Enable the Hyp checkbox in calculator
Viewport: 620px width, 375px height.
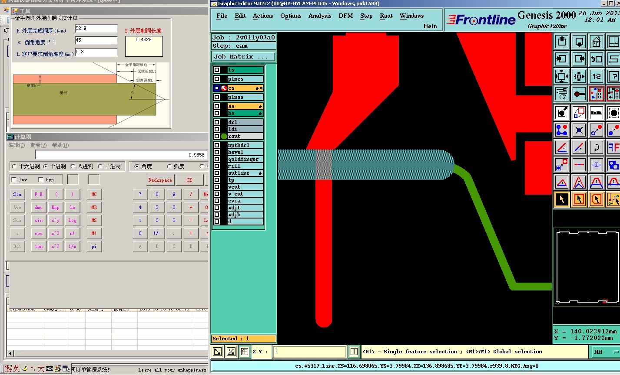pyautogui.click(x=41, y=179)
